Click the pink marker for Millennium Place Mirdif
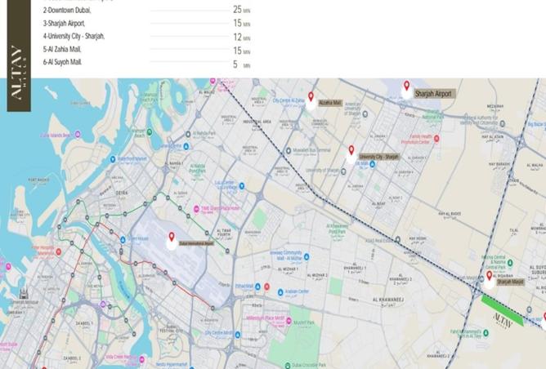 [289, 321]
